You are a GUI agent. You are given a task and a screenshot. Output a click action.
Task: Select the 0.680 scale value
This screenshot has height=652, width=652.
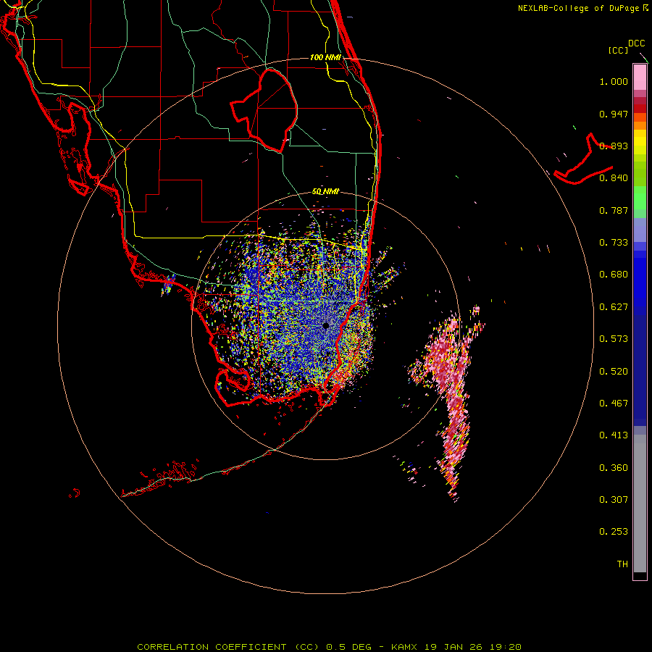click(x=614, y=275)
